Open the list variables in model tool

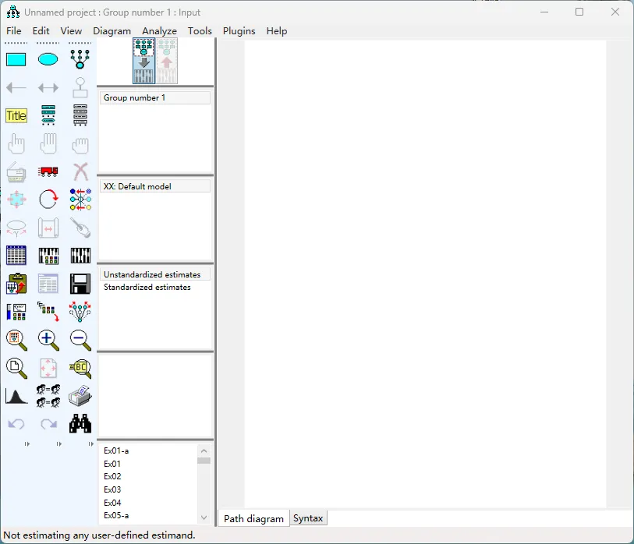[x=48, y=115]
